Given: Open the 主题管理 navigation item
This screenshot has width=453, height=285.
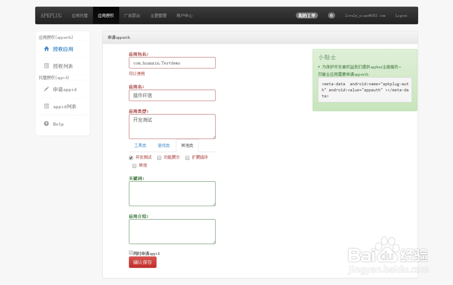Looking at the screenshot, I should click(x=158, y=15).
